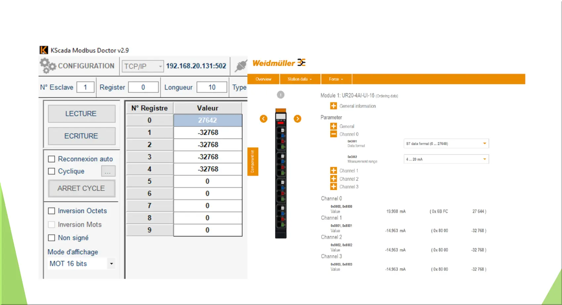Screen dimensions: 562x305
Task: Click the ARRET CYCLE button
Action: [x=82, y=188]
